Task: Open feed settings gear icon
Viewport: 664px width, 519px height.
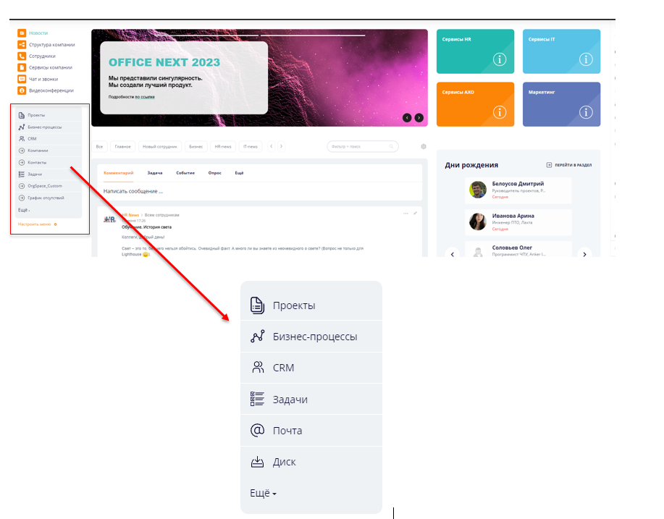Action: 424,146
